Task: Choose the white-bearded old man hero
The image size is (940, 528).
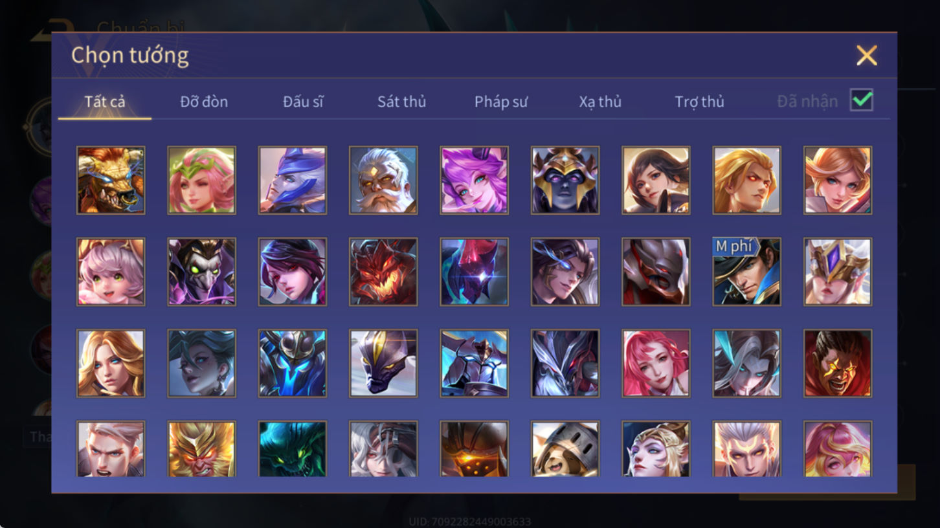Action: point(383,180)
